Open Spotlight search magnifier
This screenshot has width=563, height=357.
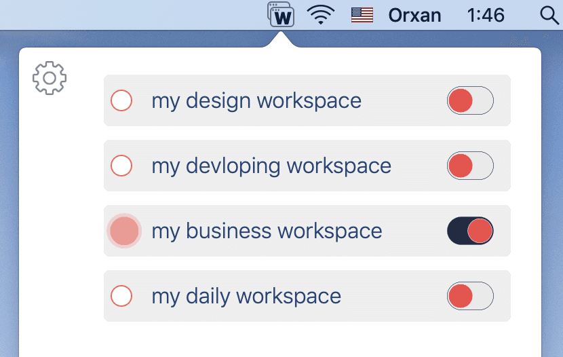pos(549,15)
